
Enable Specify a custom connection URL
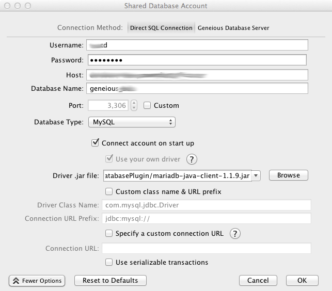pyautogui.click(x=109, y=233)
